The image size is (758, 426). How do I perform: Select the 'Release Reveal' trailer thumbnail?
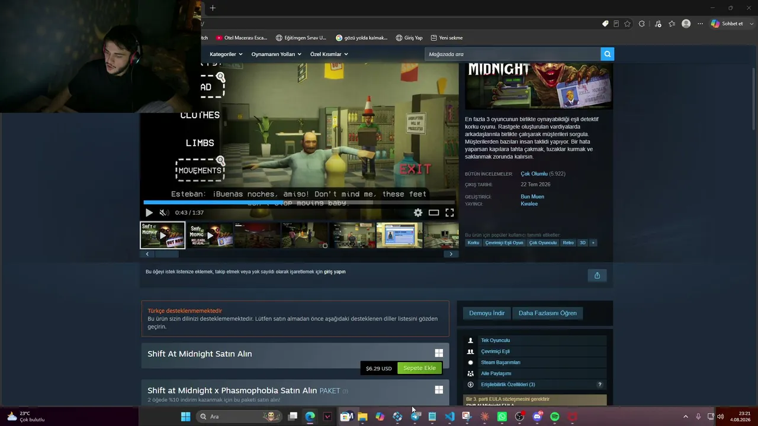point(210,235)
